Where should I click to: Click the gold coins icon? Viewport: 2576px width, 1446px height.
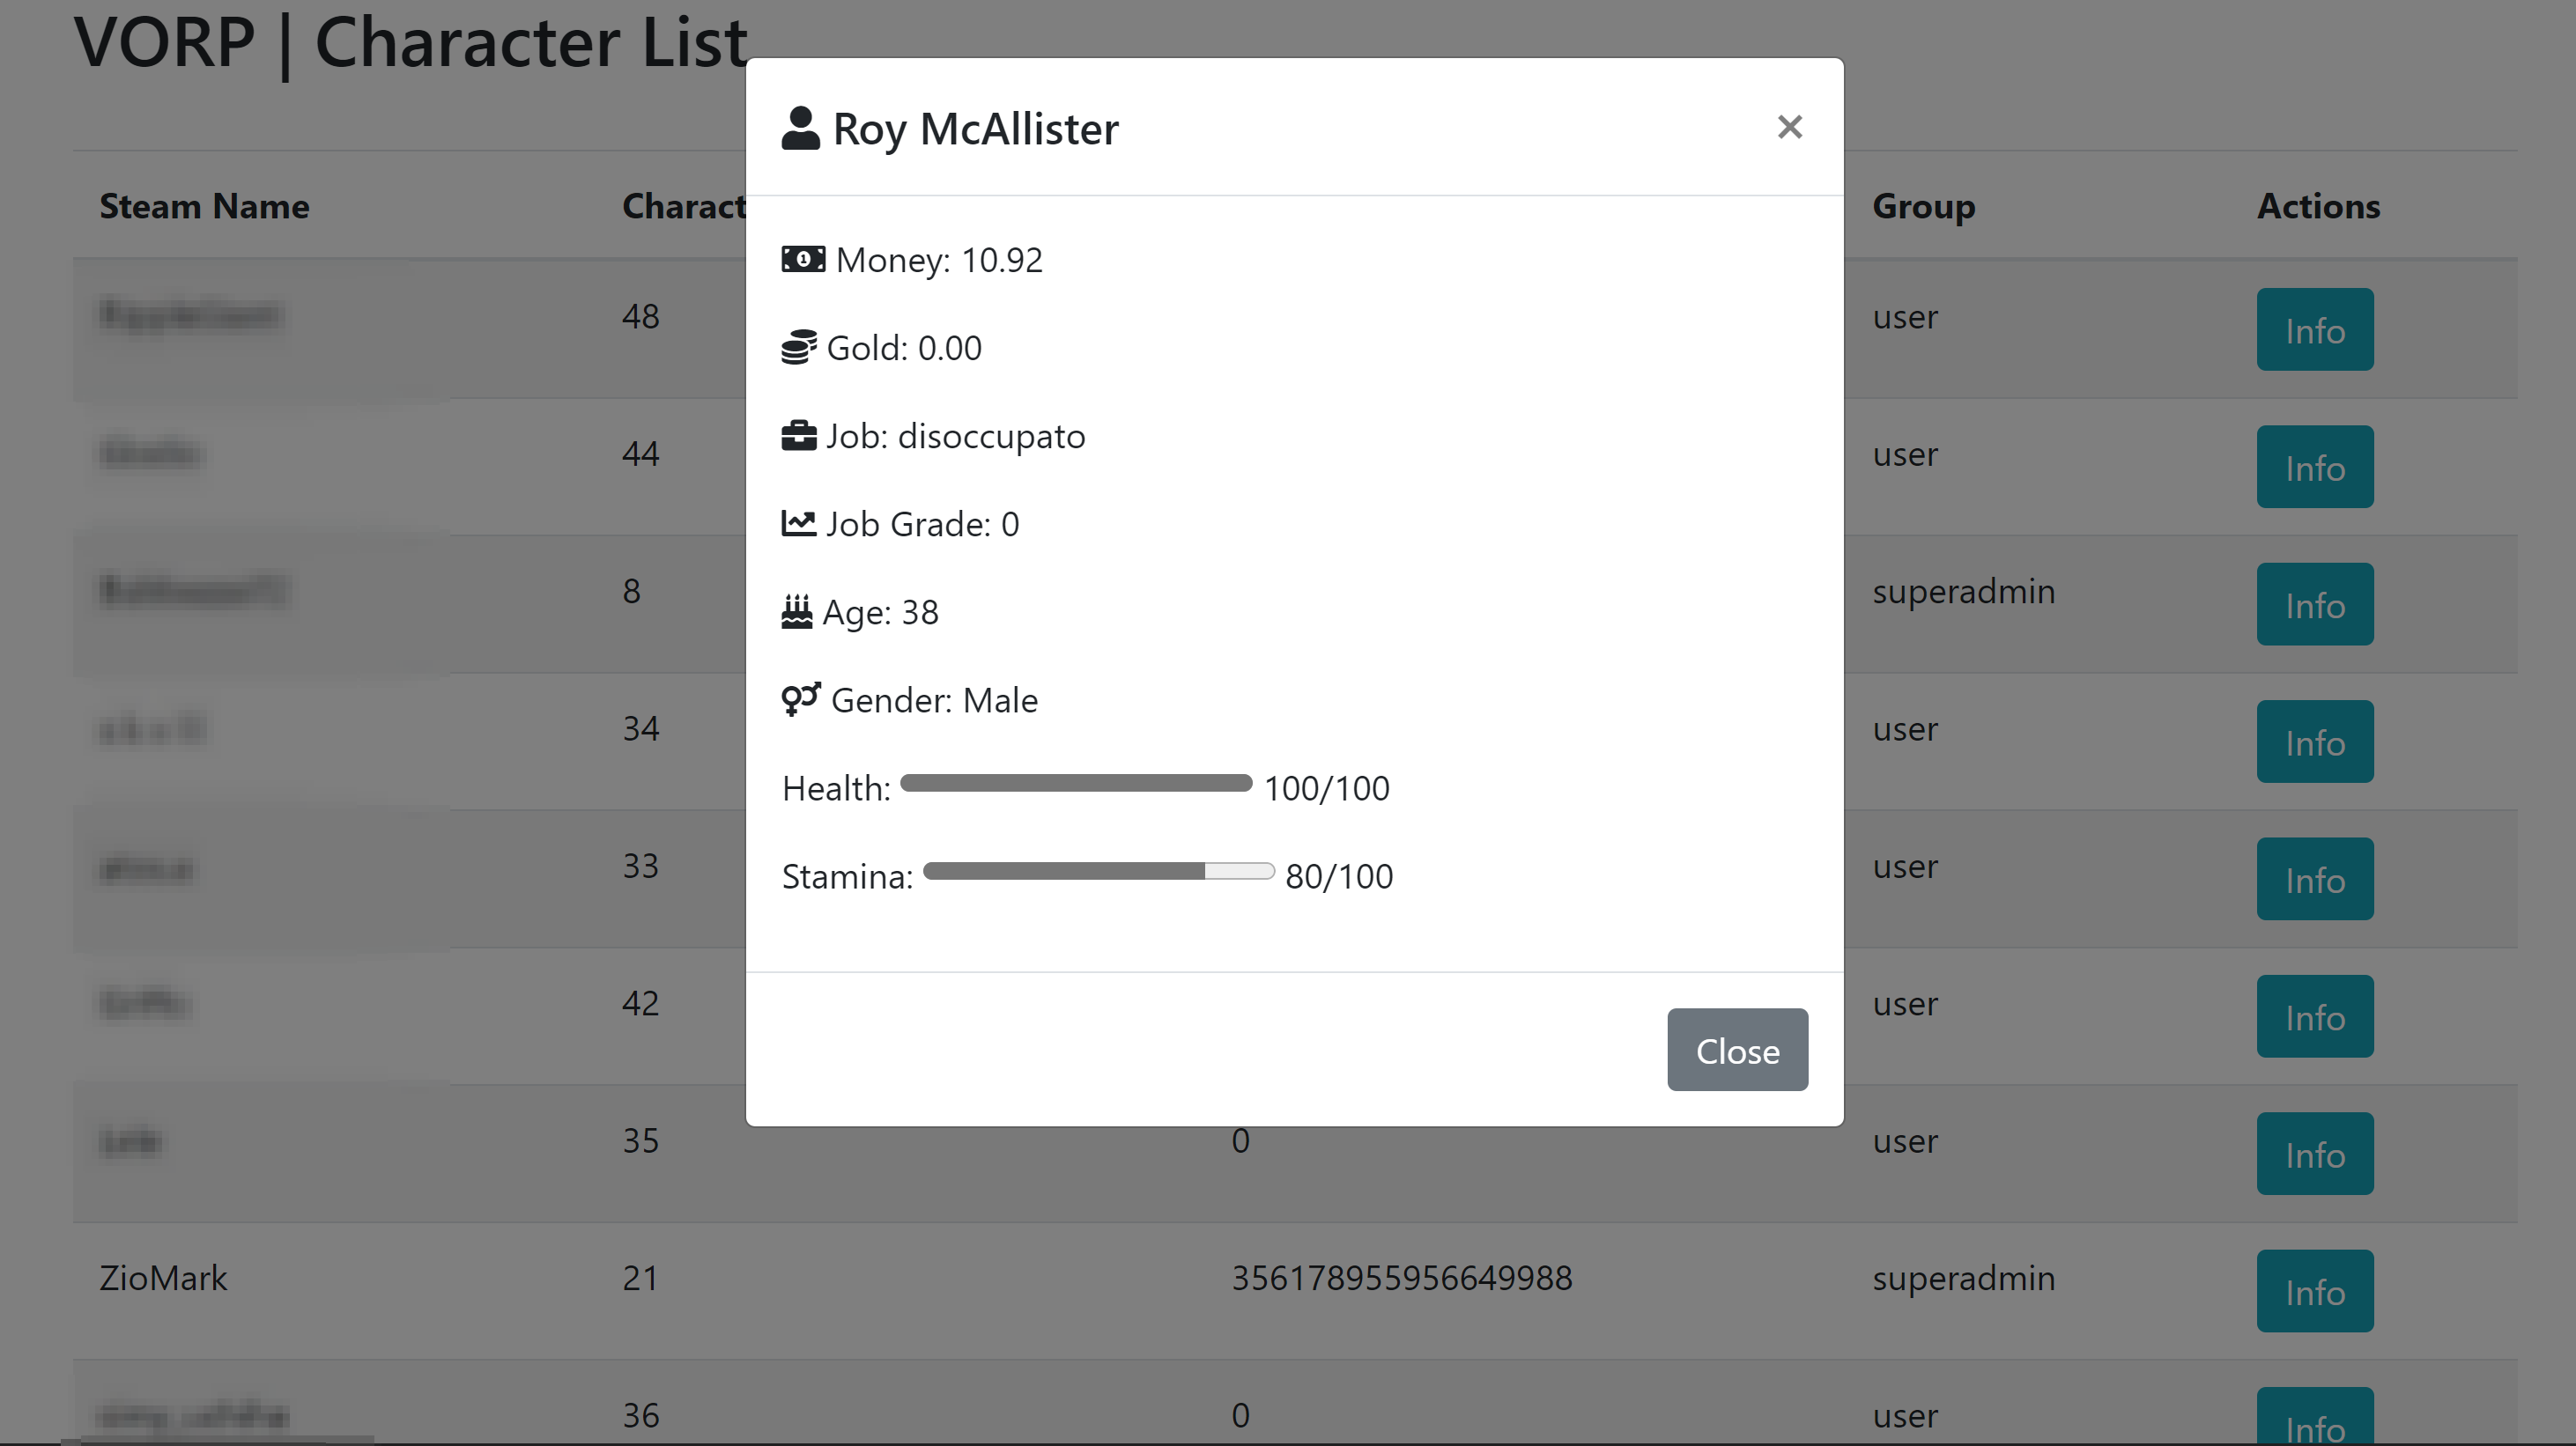click(799, 348)
